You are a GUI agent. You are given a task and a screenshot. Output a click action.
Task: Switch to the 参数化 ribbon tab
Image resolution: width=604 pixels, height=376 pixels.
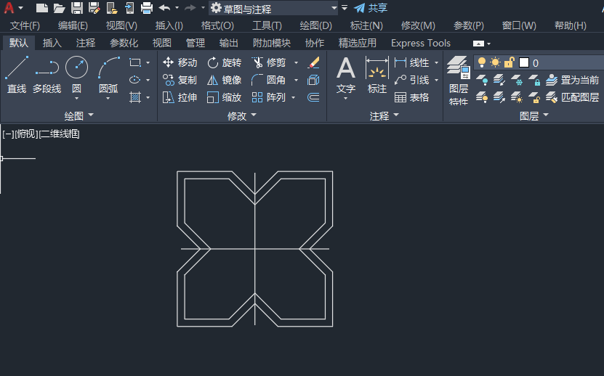coord(124,43)
